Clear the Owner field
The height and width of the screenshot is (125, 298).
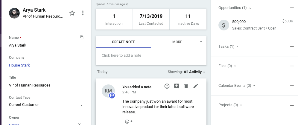pyautogui.click(x=80, y=124)
